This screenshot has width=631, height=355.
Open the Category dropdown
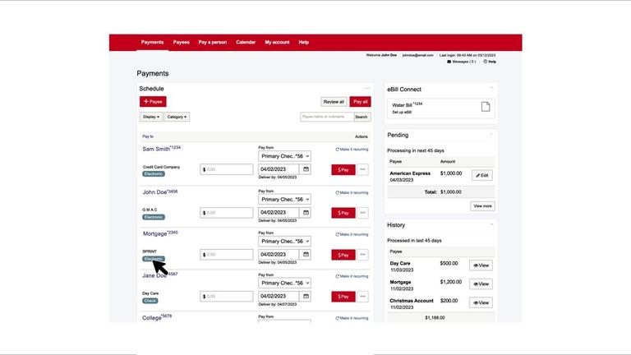(177, 117)
